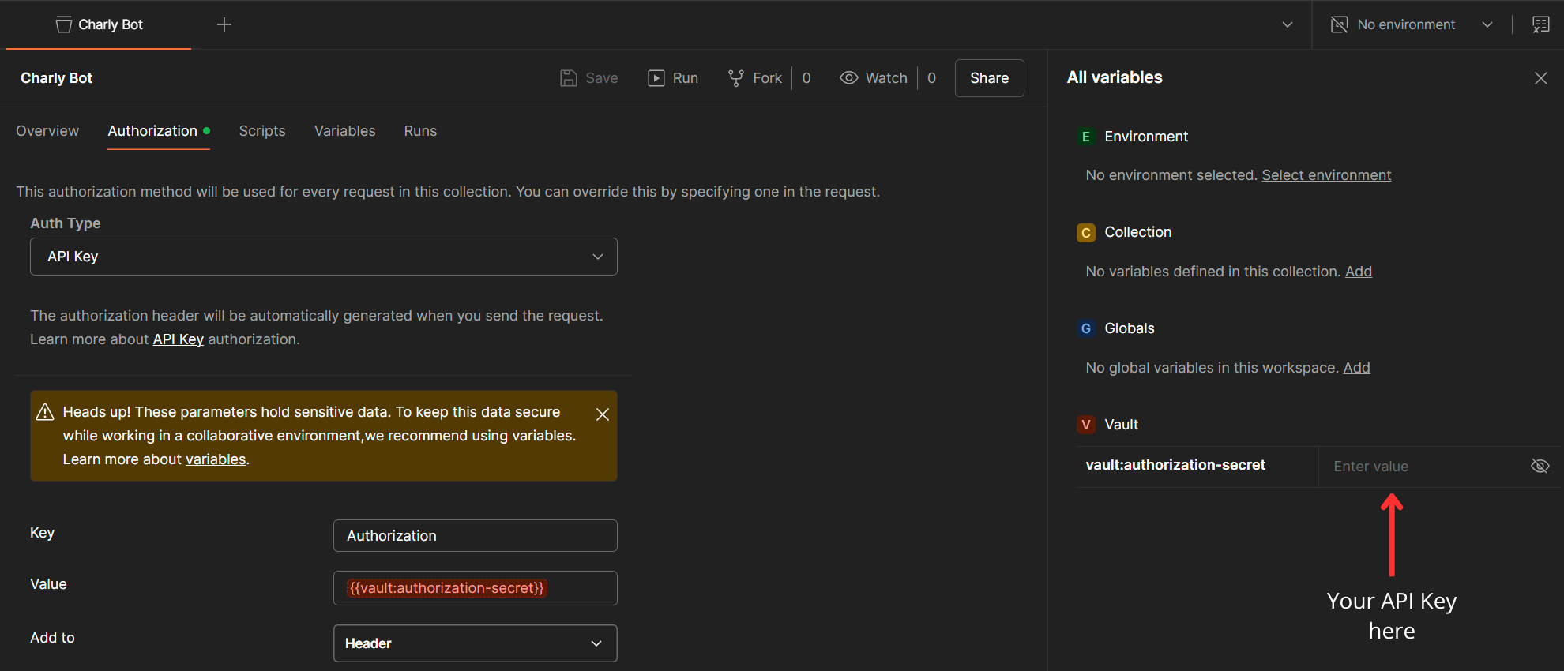Click the All variables heading

coord(1115,77)
